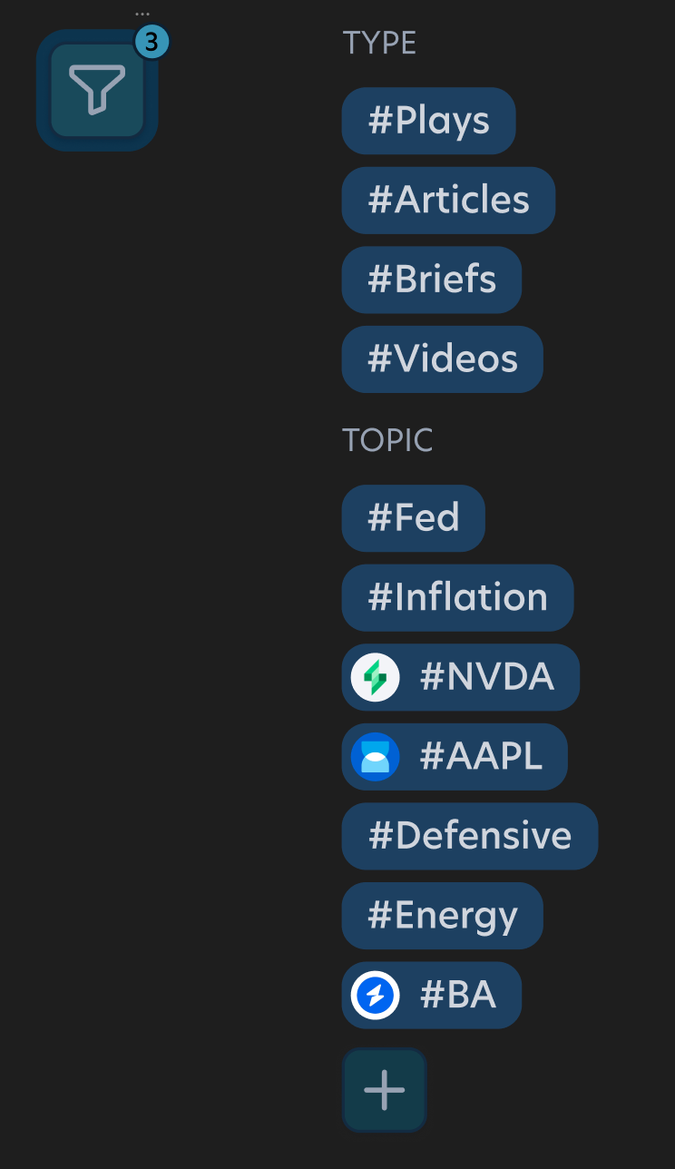Open the ellipsis menu above the filter

(143, 13)
